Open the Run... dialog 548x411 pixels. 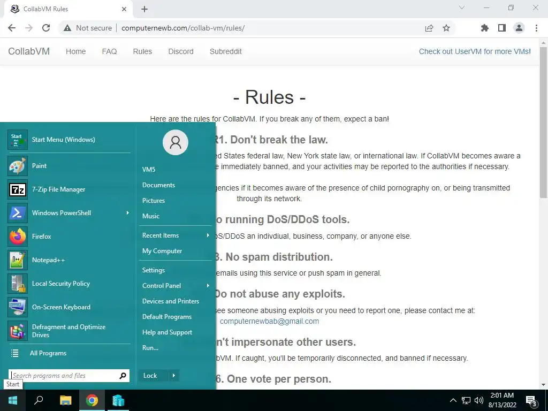pyautogui.click(x=150, y=348)
